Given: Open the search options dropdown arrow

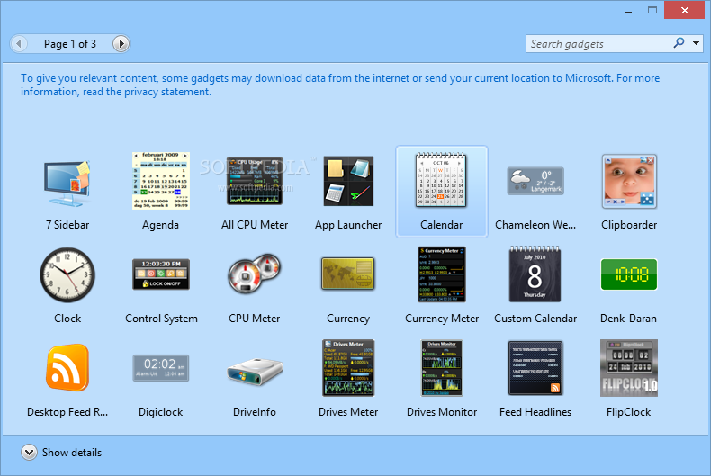Looking at the screenshot, I should tap(696, 43).
